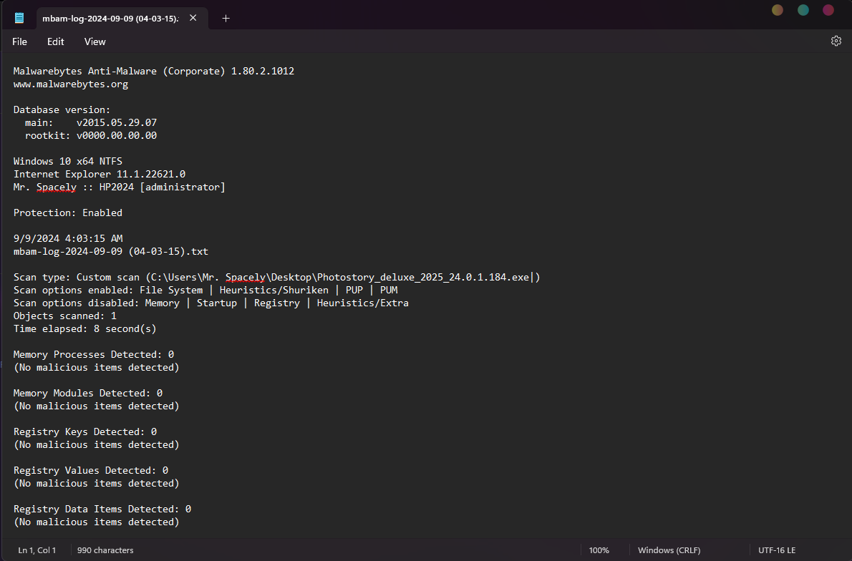
Task: Click the 'Objects scanned: 1' line
Action: point(64,316)
